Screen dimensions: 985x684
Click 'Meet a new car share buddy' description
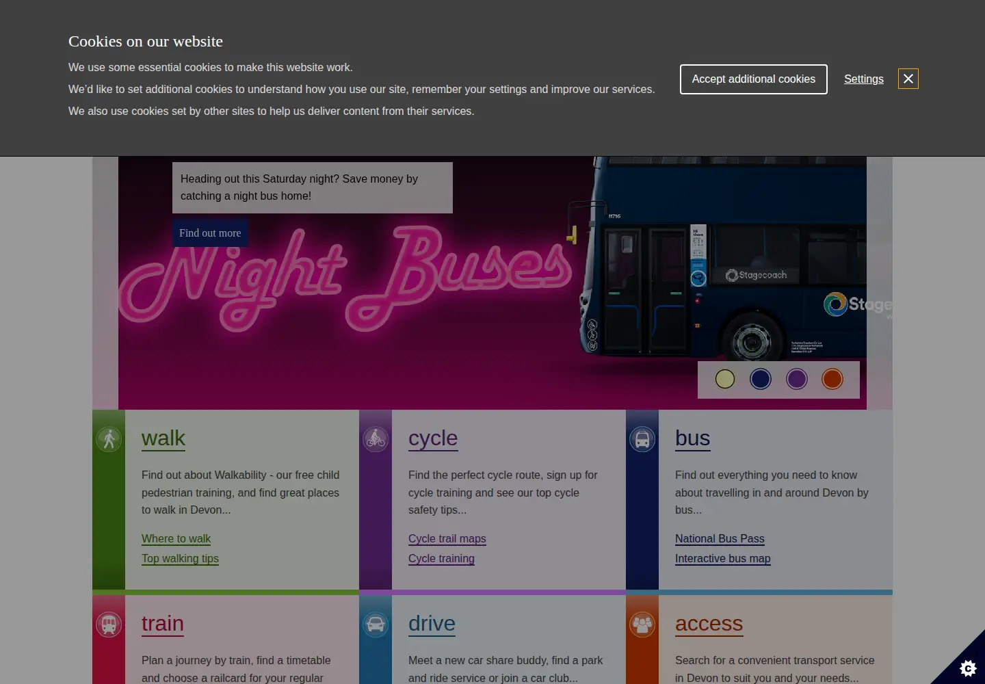coord(505,669)
